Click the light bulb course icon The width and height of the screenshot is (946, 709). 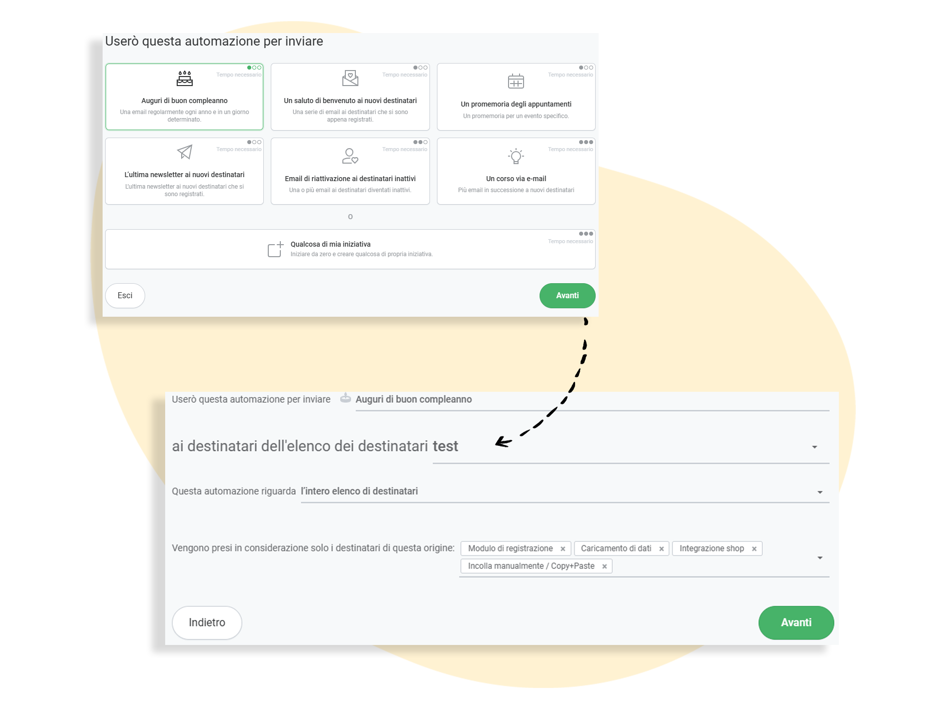click(x=516, y=157)
